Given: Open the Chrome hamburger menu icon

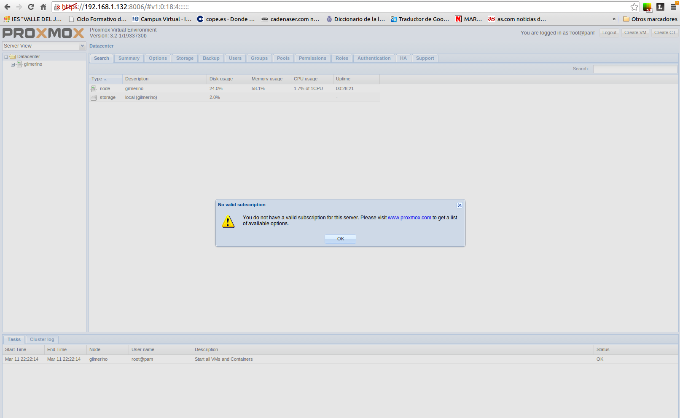Looking at the screenshot, I should (x=673, y=7).
